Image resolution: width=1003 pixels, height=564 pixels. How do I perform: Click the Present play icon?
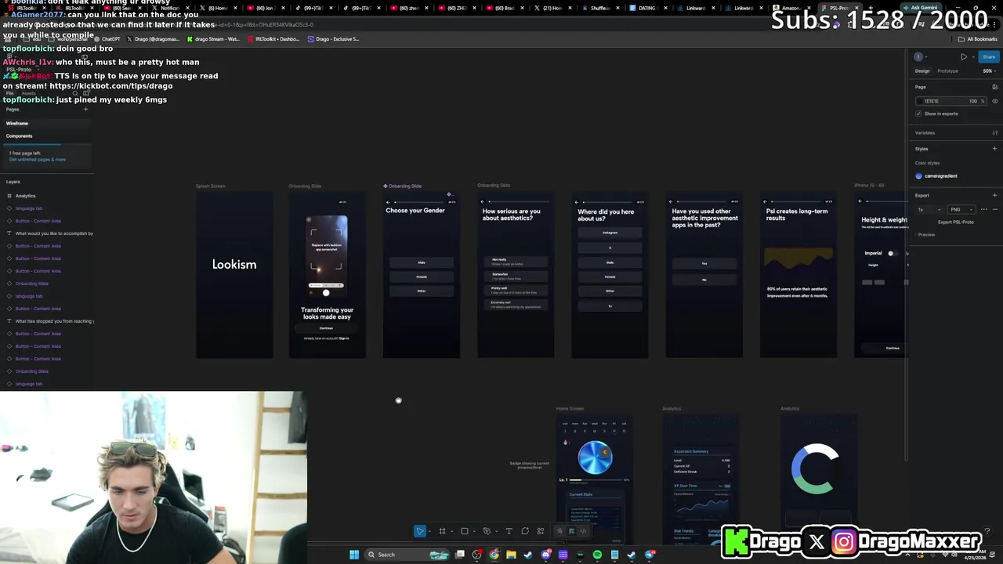click(x=964, y=56)
